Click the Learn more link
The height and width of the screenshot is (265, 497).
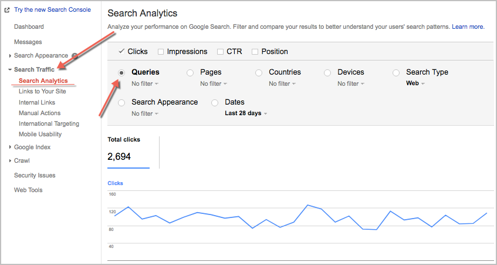click(468, 27)
